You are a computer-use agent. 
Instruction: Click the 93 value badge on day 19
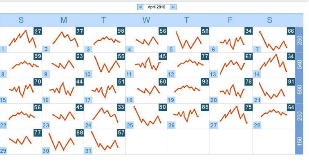tap(205, 82)
